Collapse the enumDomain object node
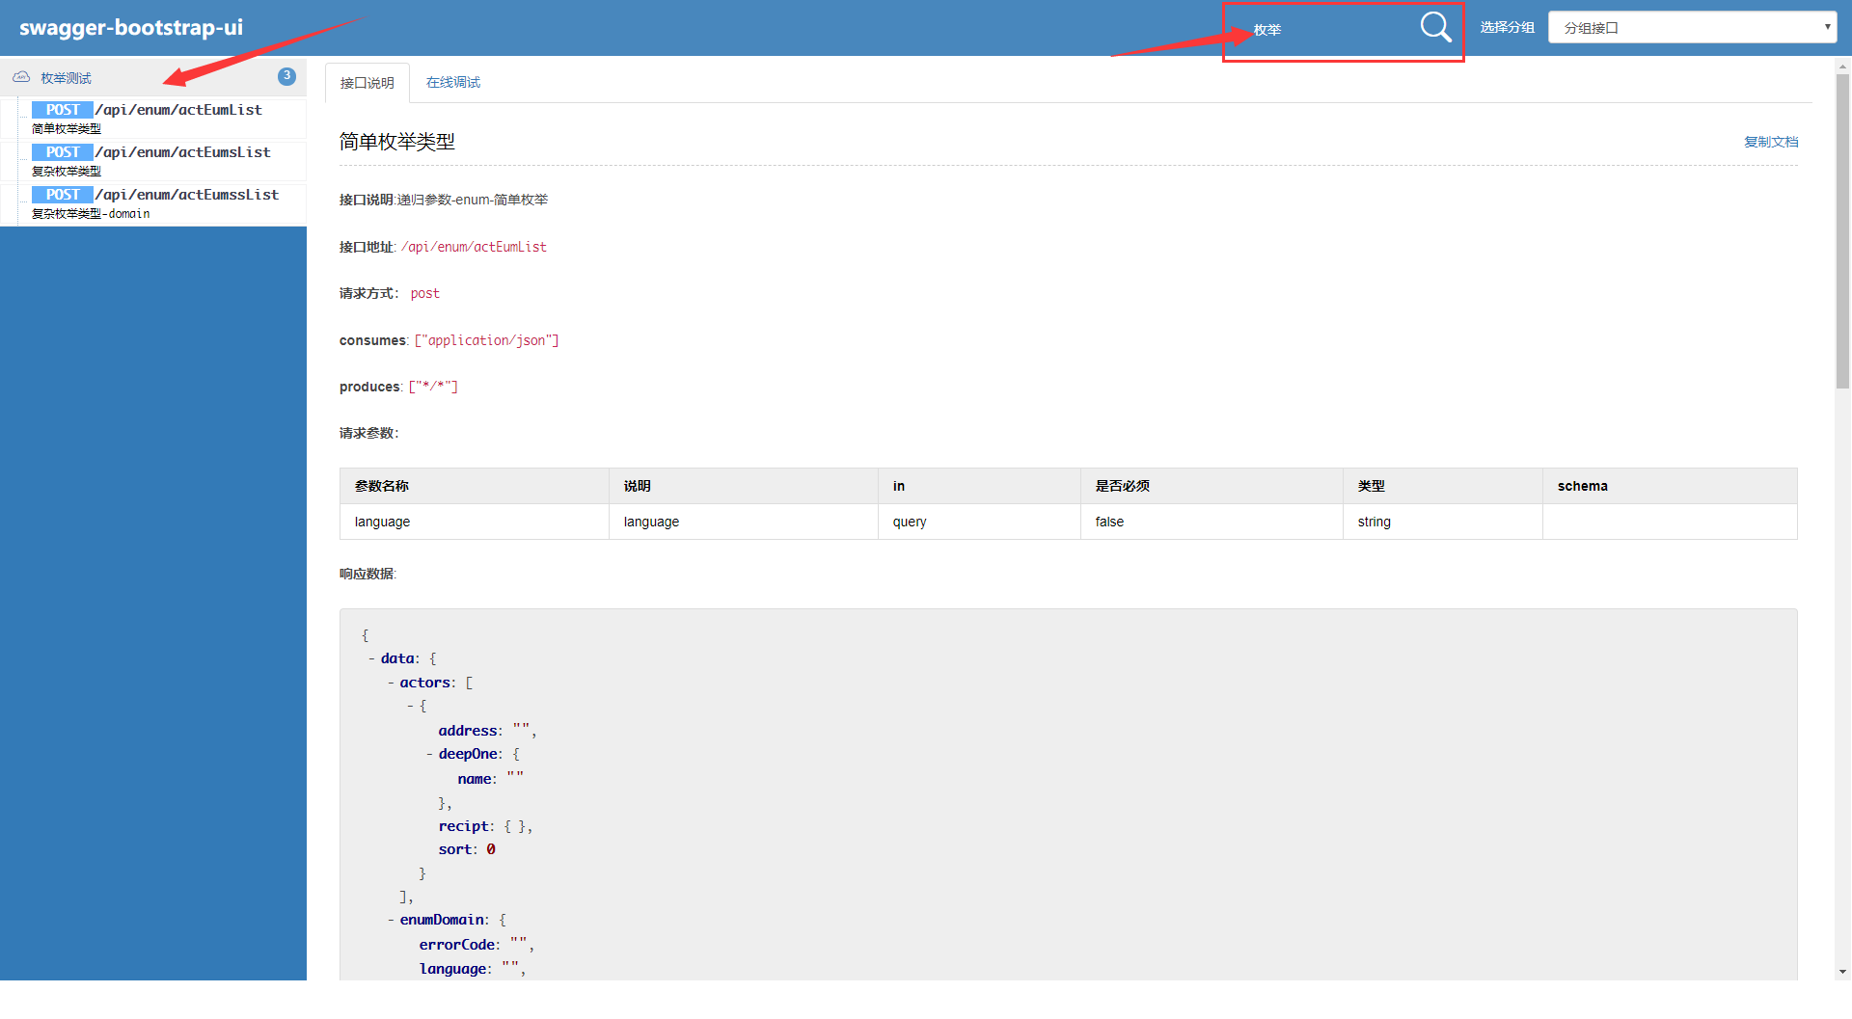1852x1019 pixels. pos(391,921)
